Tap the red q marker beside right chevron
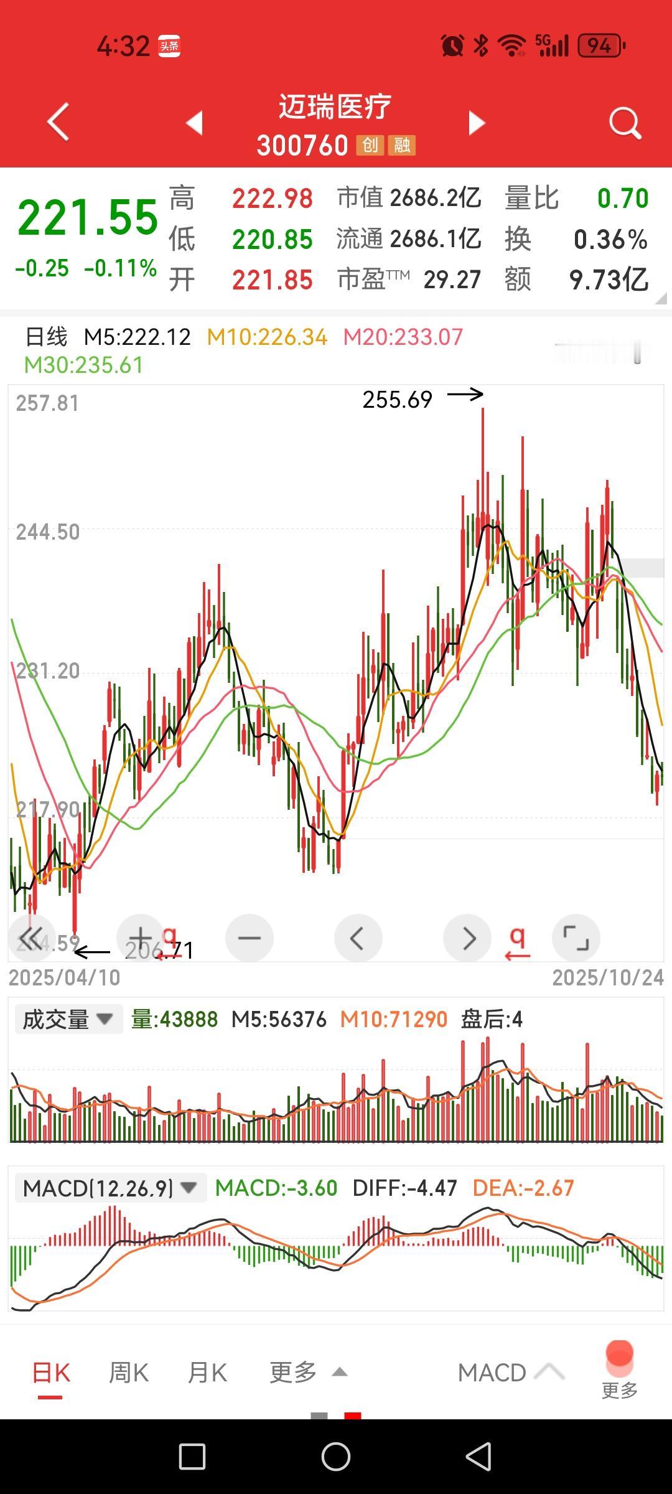Image resolution: width=672 pixels, height=1494 pixels. pos(518,942)
